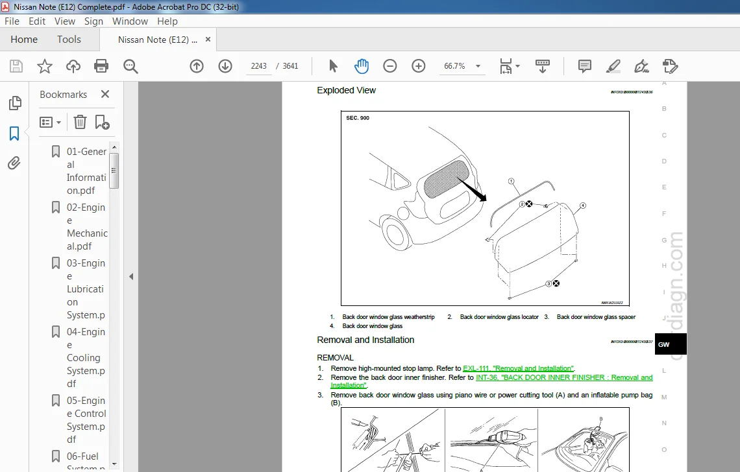Click the Removal and Installation heading
This screenshot has width=740, height=472.
tap(365, 340)
